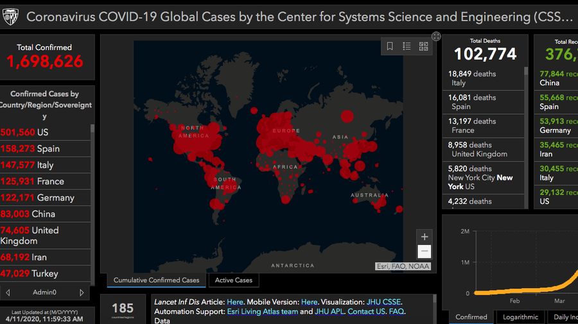Open the Contact US link
This screenshot has width=578, height=324.
coord(367,311)
